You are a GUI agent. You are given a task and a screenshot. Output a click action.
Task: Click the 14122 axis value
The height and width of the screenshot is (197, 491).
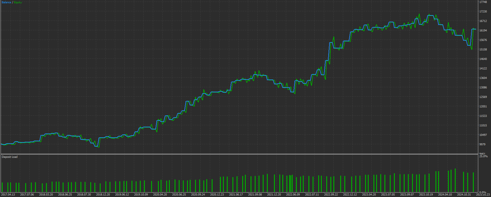[483, 69]
